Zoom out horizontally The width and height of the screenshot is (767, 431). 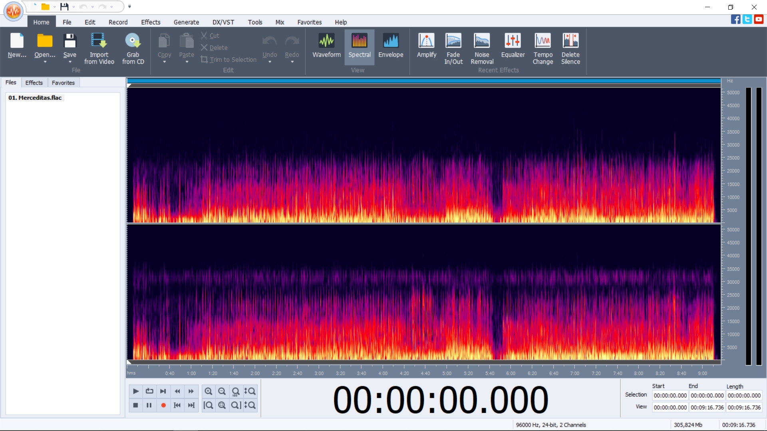[222, 391]
